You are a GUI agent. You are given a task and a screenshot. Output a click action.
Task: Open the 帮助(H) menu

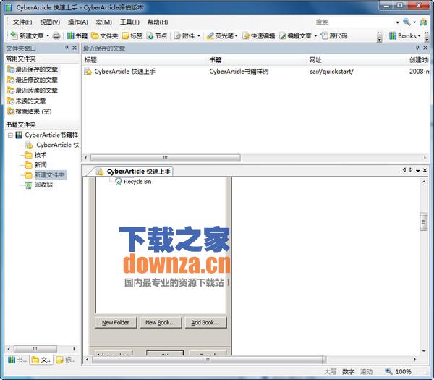point(158,22)
